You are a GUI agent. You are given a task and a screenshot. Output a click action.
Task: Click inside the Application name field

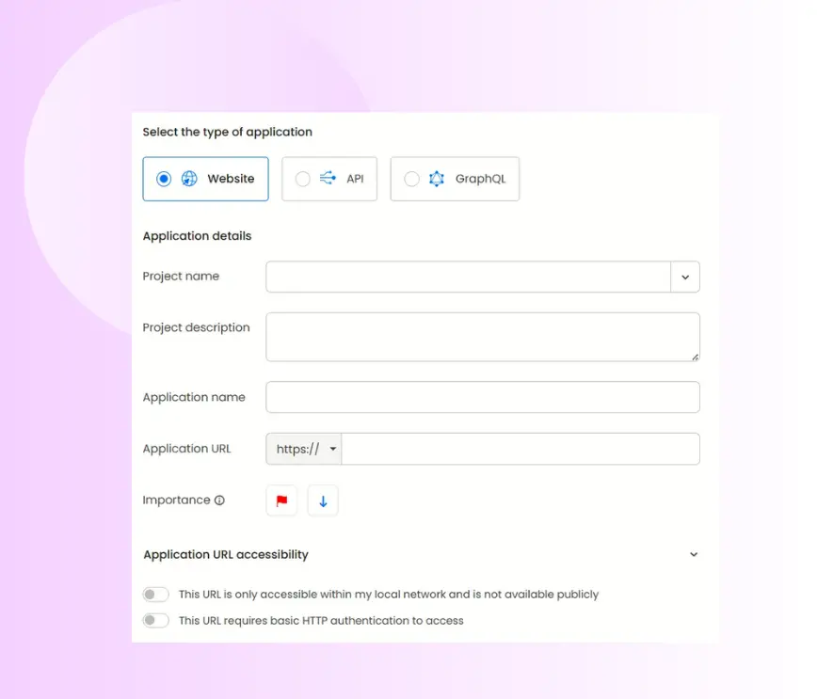pos(482,397)
